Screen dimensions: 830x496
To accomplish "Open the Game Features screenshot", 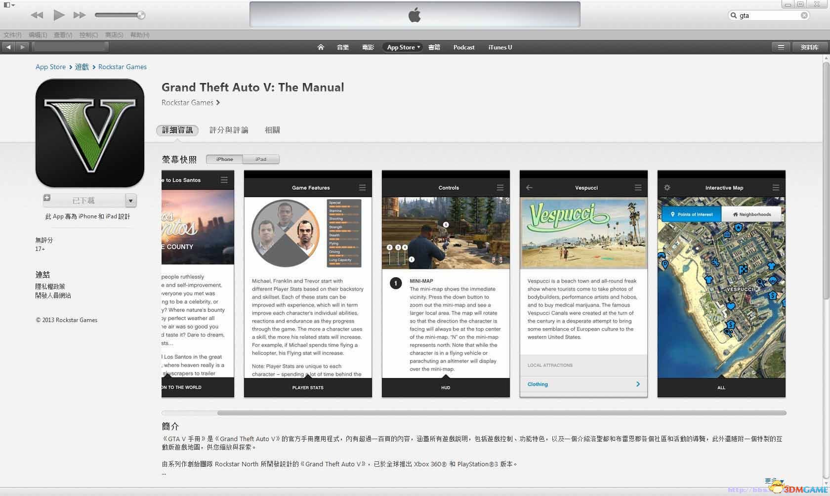I will [308, 284].
